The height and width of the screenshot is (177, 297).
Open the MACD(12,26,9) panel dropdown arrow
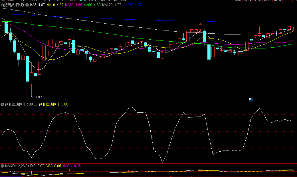[2, 166]
